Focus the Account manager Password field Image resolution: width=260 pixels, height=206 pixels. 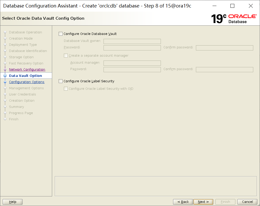(132, 69)
